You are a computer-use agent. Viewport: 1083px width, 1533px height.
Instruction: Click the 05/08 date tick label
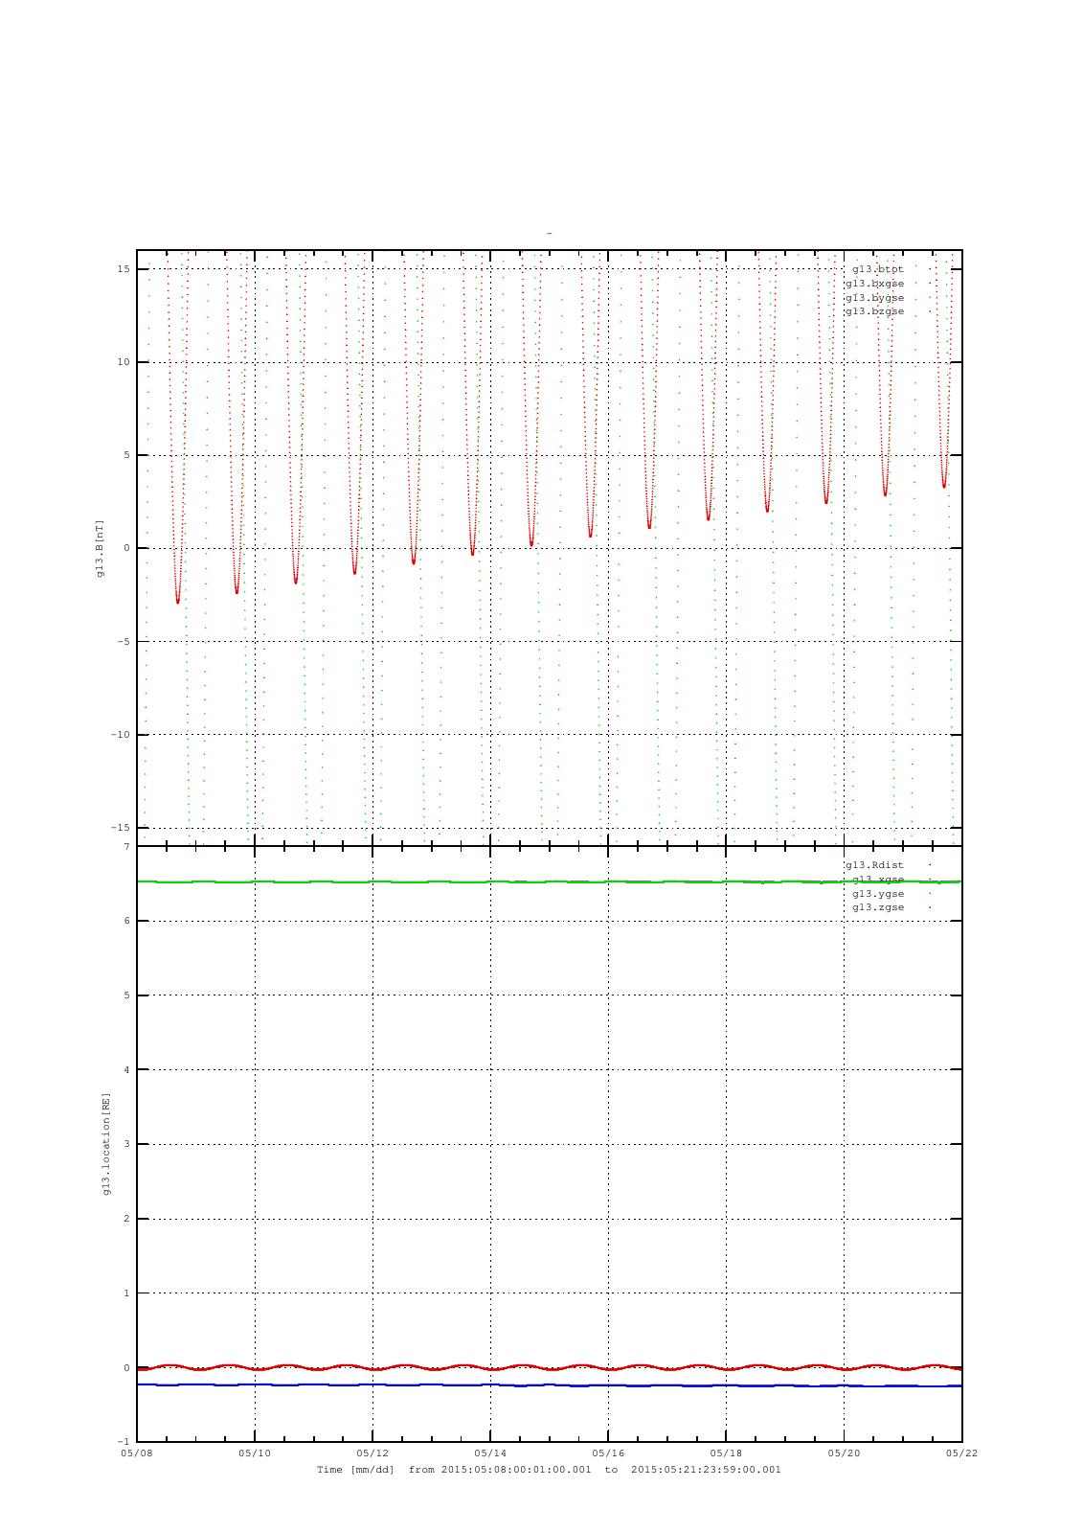[137, 1453]
